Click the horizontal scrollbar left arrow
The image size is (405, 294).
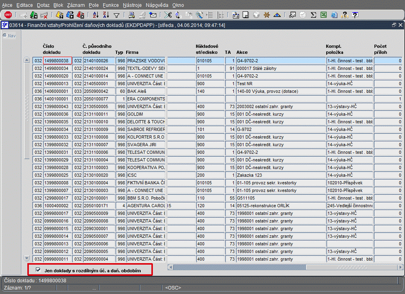[x=170, y=267]
